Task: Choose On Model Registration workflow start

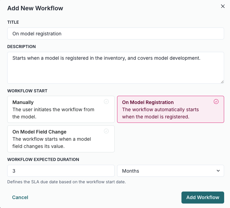Action: coord(170,109)
